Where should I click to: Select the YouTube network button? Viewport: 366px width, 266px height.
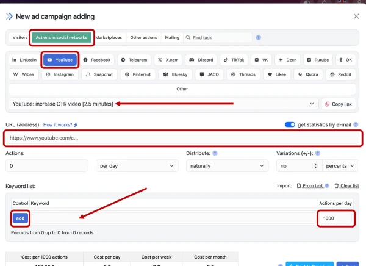[60, 60]
